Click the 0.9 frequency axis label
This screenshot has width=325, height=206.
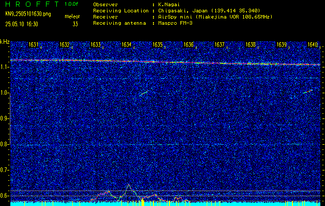tap(4, 118)
